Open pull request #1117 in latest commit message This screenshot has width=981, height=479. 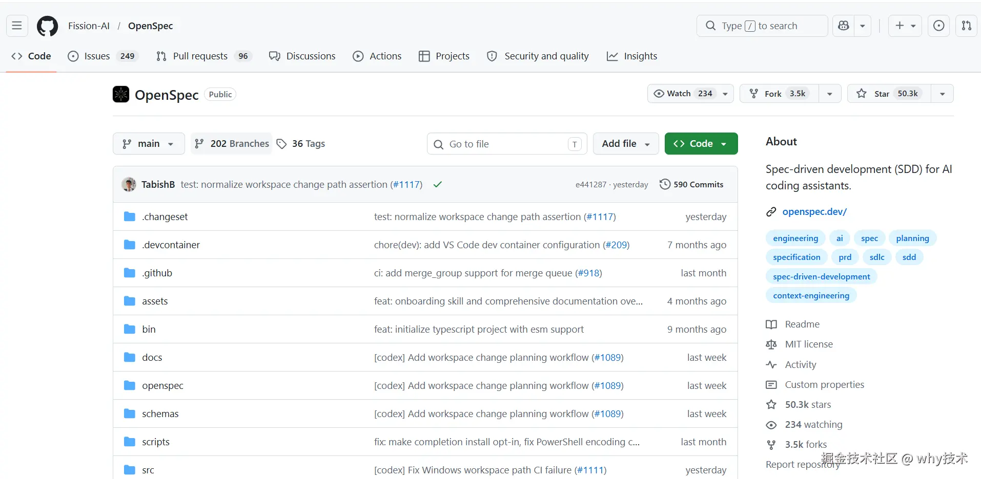tap(407, 184)
